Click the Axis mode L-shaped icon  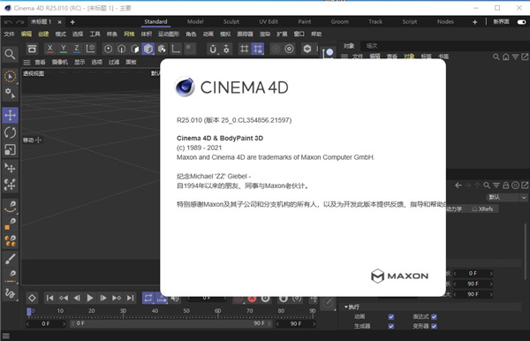click(176, 49)
